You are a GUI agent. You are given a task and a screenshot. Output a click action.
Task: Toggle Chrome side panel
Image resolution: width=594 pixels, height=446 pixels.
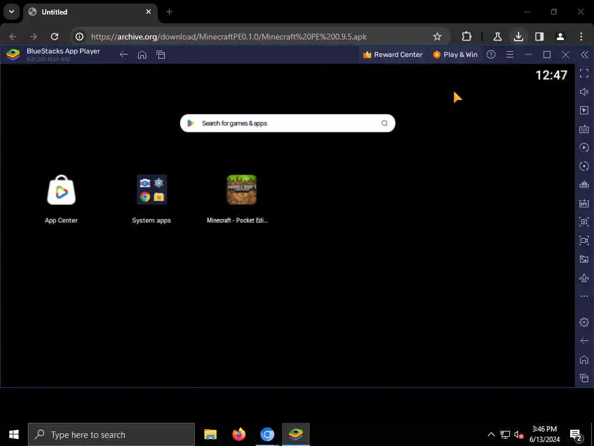(x=539, y=37)
